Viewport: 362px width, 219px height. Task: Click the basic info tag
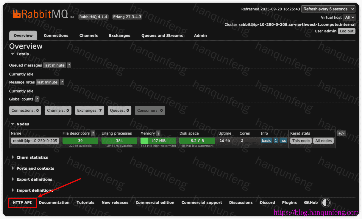point(266,141)
